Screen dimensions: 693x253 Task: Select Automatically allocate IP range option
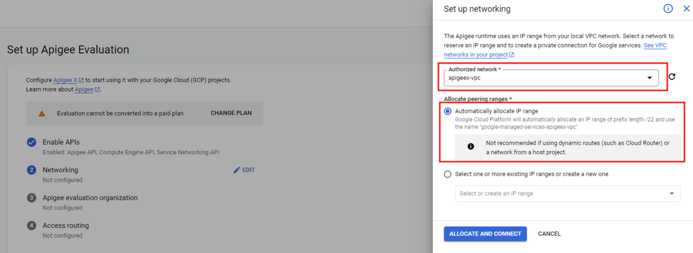(x=448, y=111)
